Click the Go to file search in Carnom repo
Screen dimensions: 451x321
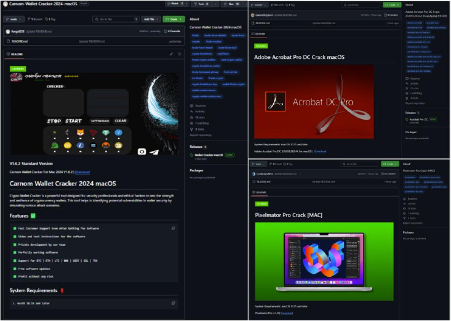click(116, 19)
